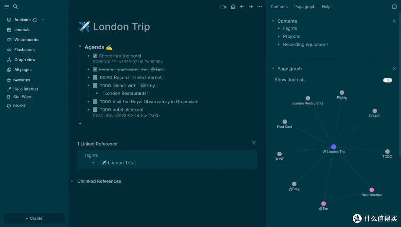The image size is (401, 227).
Task: Select the London Trip node in graph
Action: click(334, 147)
